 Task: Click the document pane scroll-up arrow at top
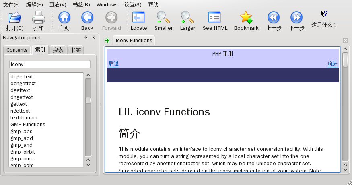pos(345,49)
